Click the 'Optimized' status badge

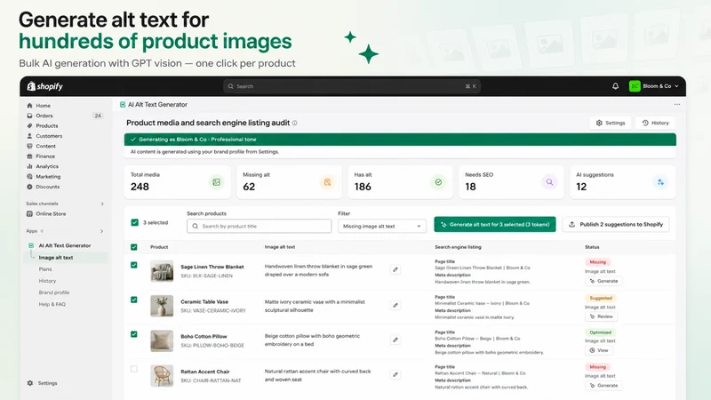tap(601, 332)
